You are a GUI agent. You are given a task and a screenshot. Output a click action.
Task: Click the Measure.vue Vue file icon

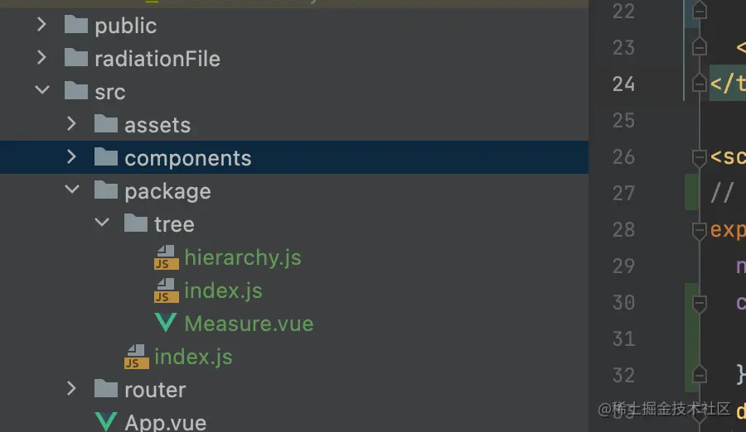(166, 323)
